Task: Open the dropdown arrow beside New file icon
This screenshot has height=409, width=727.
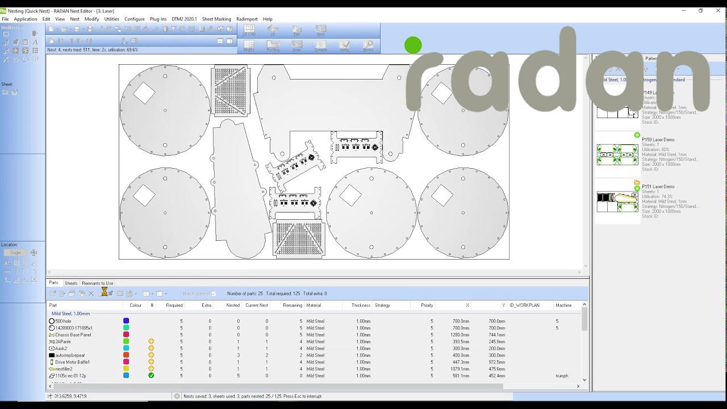Action: [57, 29]
